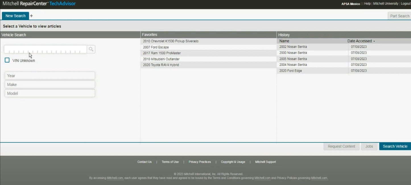The image size is (411, 185).
Task: Click APSA Mexico account name
Action: 351,4
